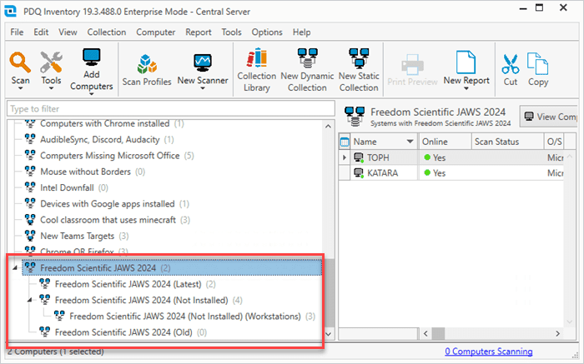Click the Scan magnifier icon
584x364 pixels.
[x=20, y=62]
